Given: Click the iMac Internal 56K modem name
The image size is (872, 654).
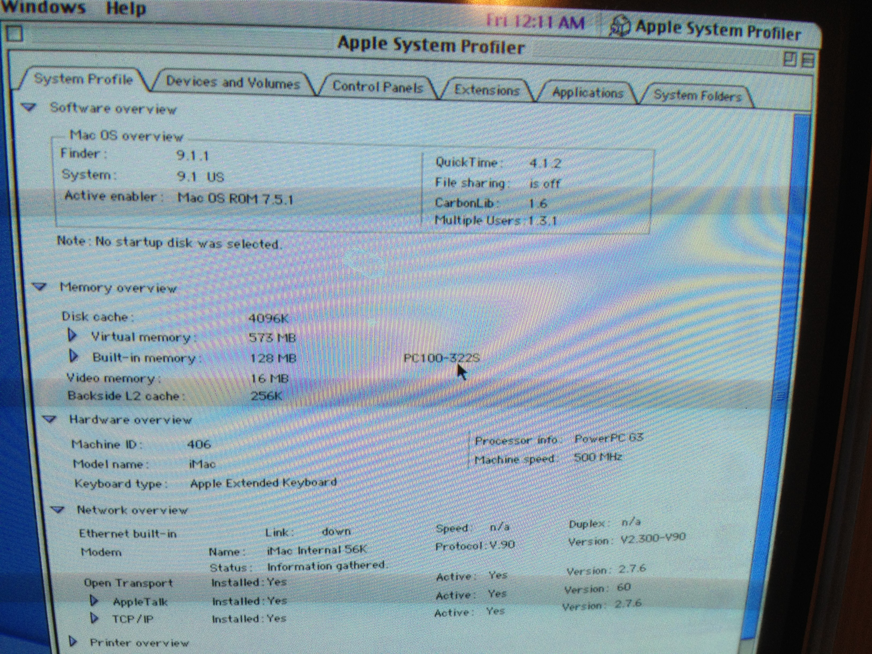Looking at the screenshot, I should [x=317, y=550].
